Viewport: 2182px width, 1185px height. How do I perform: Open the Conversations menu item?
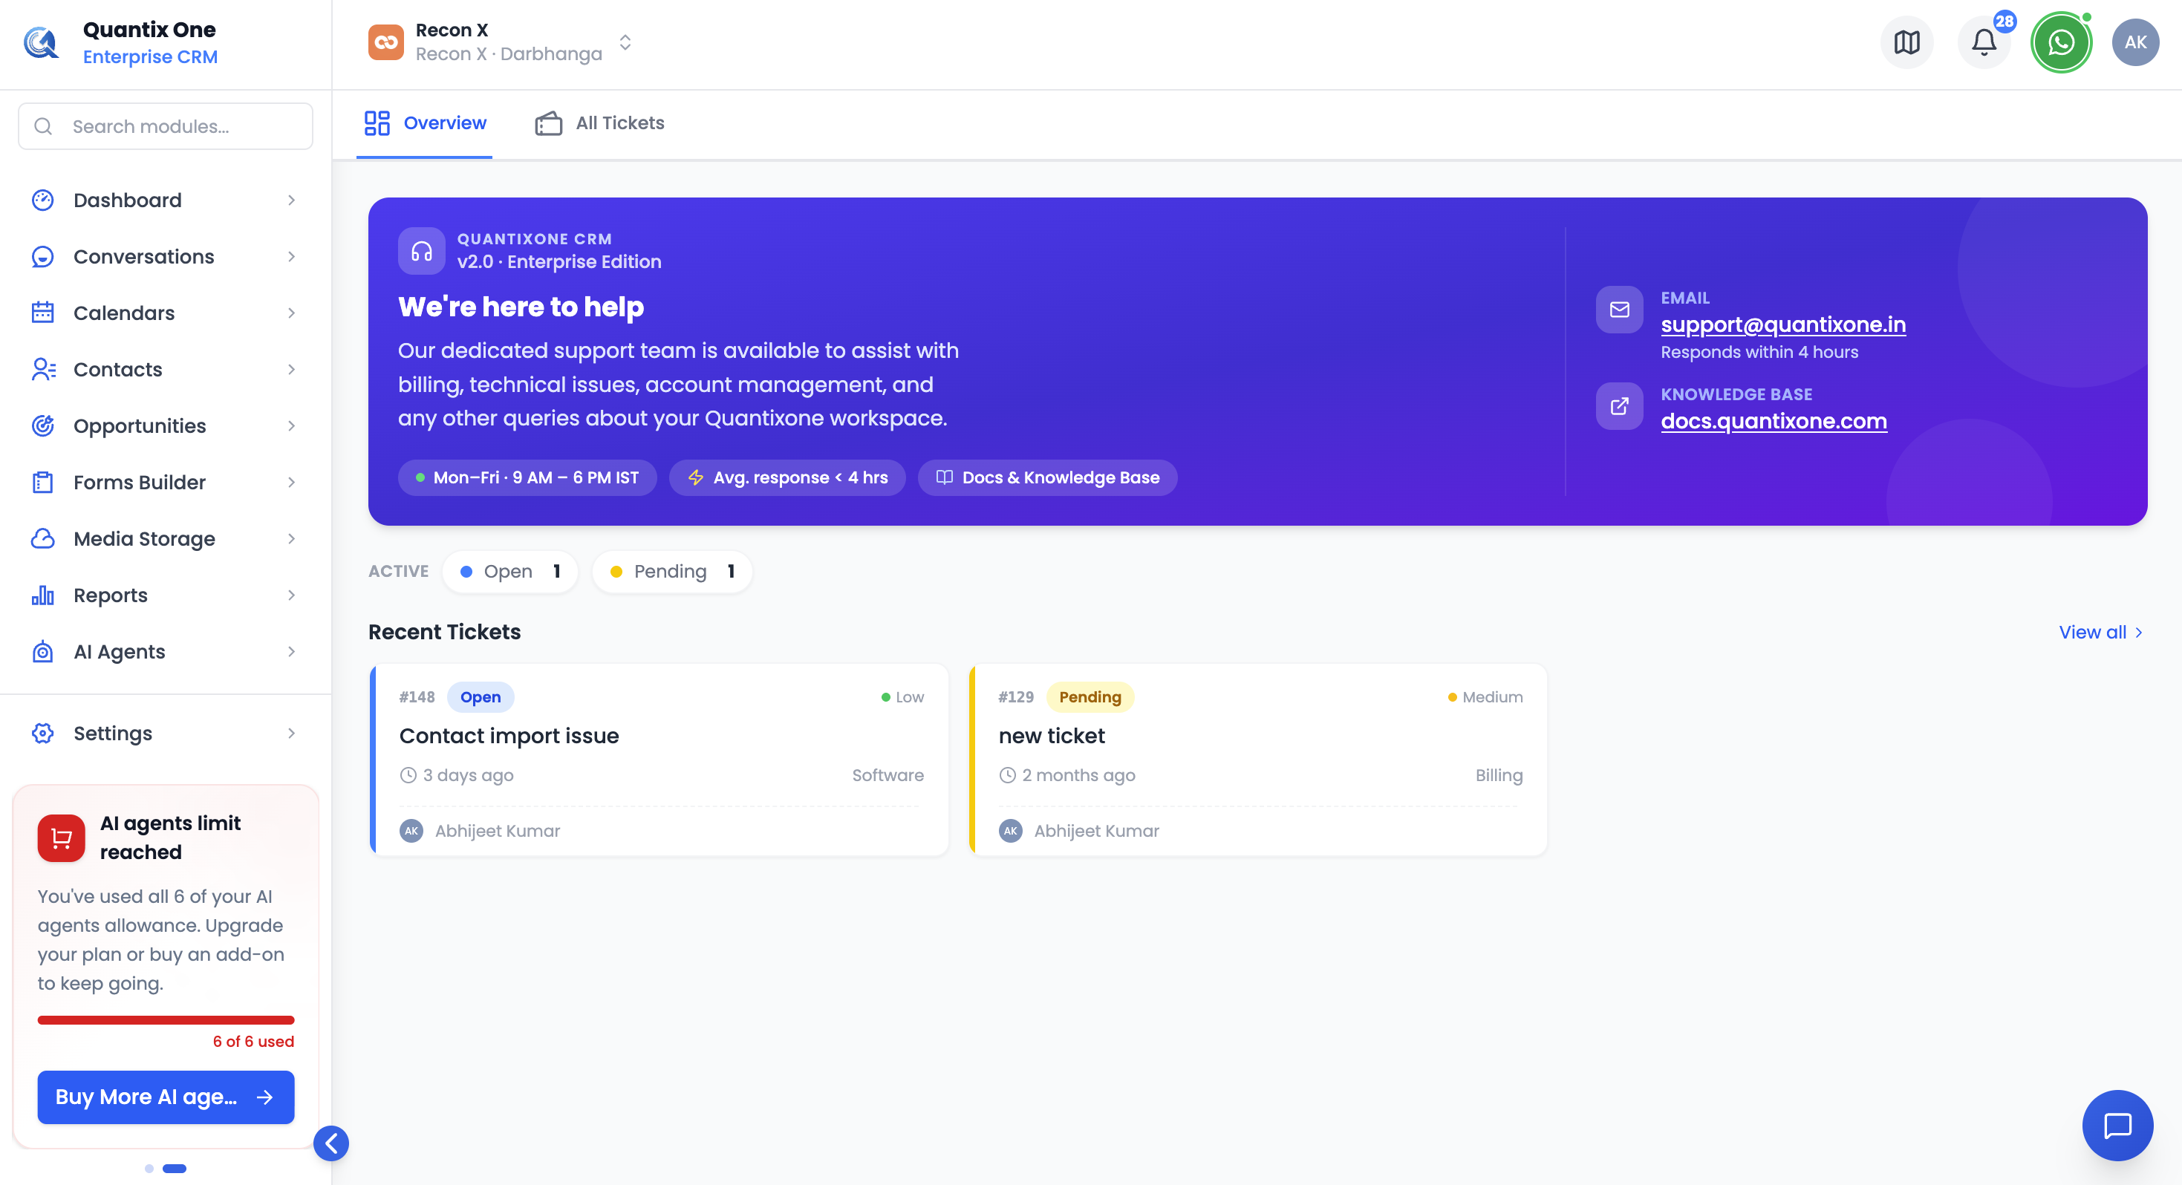165,257
